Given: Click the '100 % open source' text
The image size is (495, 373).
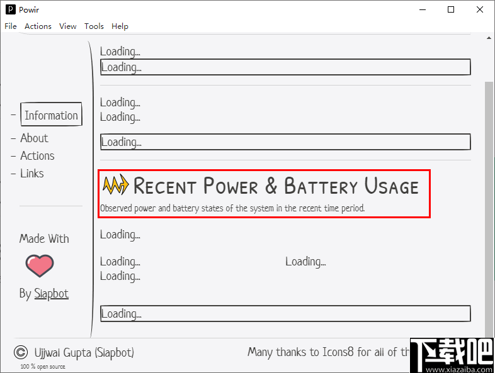Looking at the screenshot, I should 43,366.
